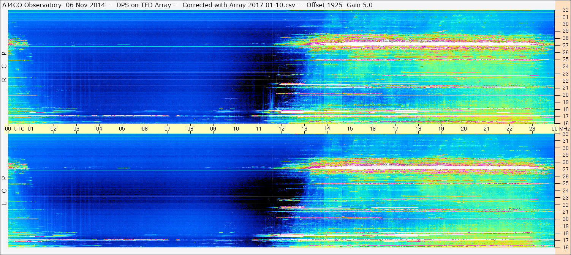Select the '06 Nov 2014' date in header
Viewport: 571px width, 255px height.
click(x=85, y=5)
